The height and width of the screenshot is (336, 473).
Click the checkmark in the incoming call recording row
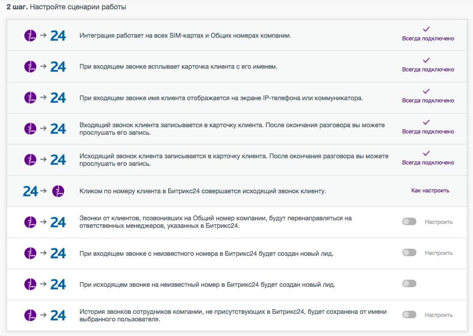426,122
